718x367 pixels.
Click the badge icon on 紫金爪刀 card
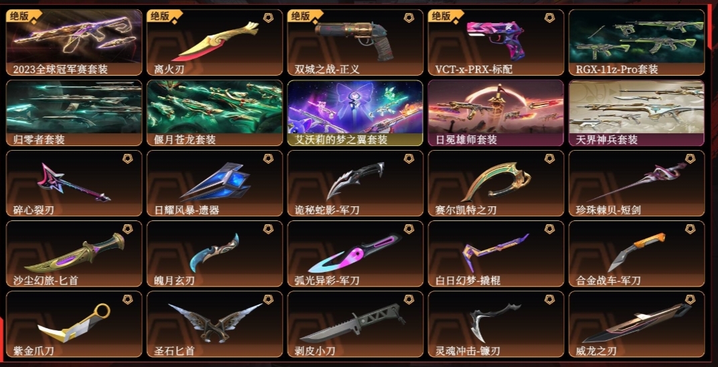point(128,300)
